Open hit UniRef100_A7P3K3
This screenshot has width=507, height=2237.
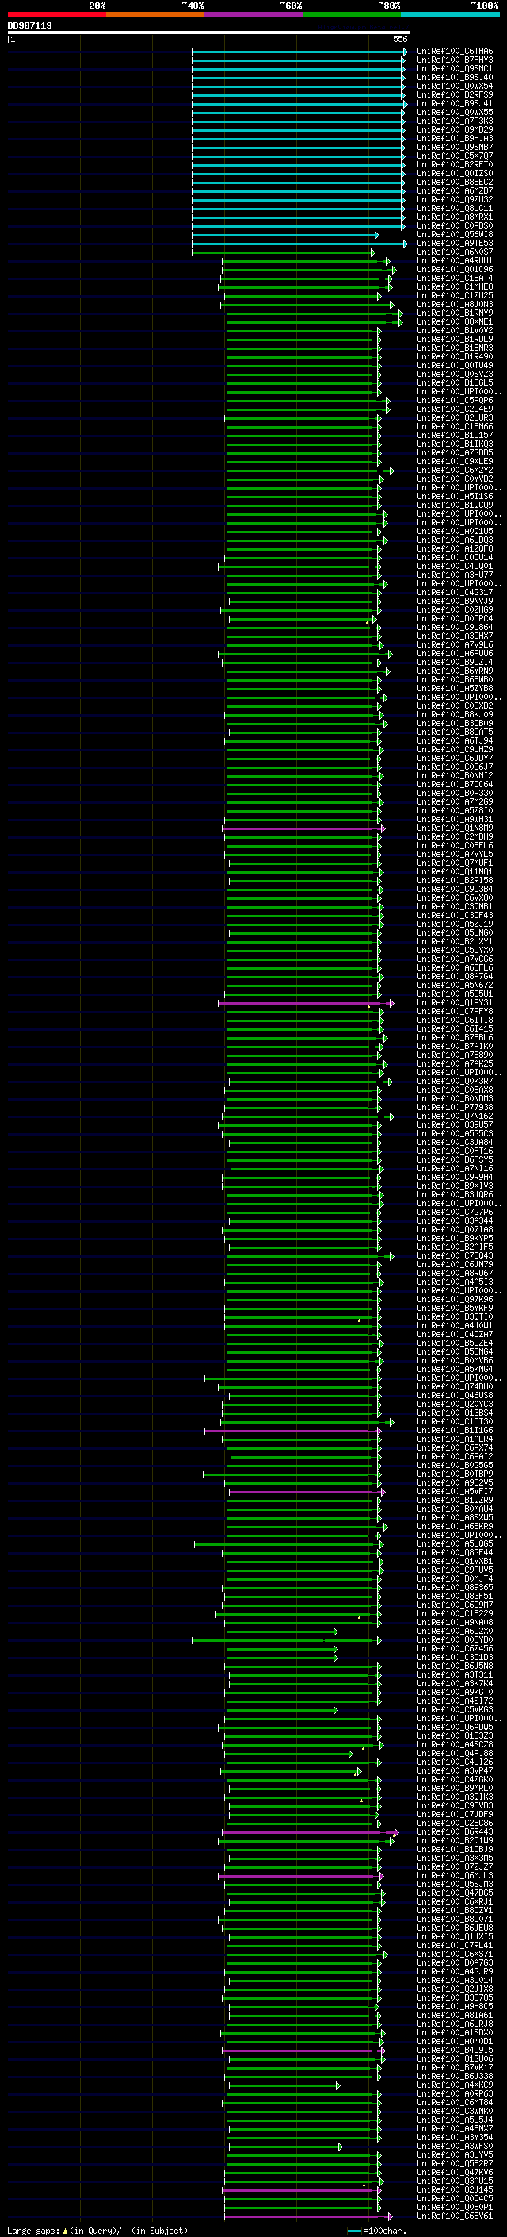pos(455,121)
